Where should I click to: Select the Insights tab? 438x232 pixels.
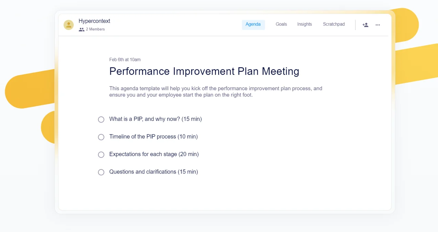click(305, 24)
